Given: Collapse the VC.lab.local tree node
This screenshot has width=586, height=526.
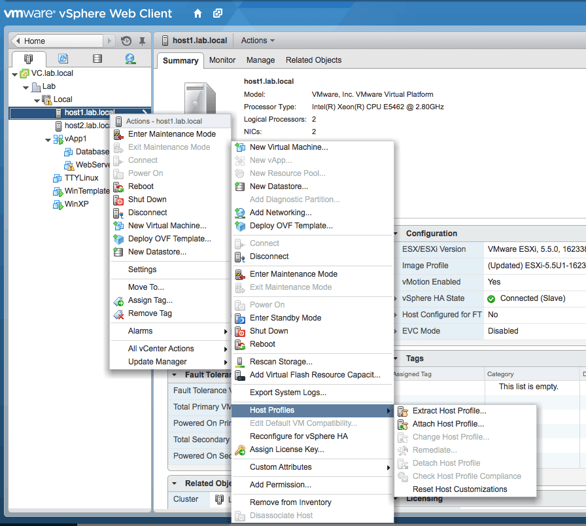Looking at the screenshot, I should coord(14,74).
